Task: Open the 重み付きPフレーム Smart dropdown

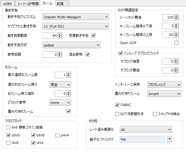Action: coord(164,94)
